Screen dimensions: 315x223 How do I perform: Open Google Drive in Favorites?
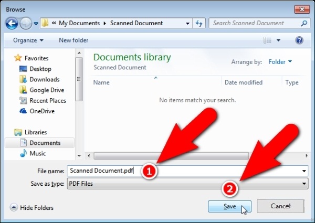coord(47,90)
